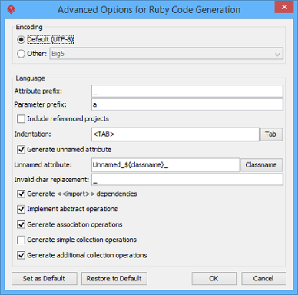Confirm with the OK button

pyautogui.click(x=214, y=278)
